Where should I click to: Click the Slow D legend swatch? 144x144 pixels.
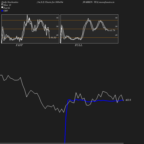tap(2, 4)
